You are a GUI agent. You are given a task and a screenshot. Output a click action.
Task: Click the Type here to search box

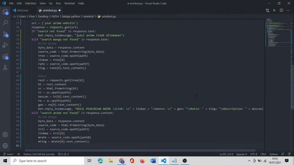[47, 161]
